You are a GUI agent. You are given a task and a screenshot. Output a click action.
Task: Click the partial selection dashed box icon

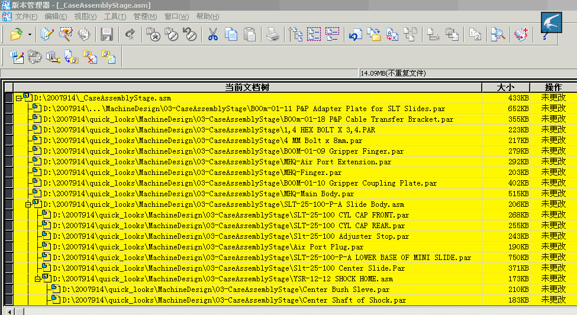[x=332, y=34]
